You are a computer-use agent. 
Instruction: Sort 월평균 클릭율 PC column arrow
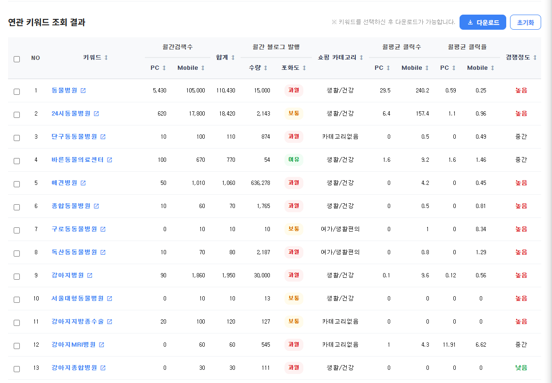point(454,68)
